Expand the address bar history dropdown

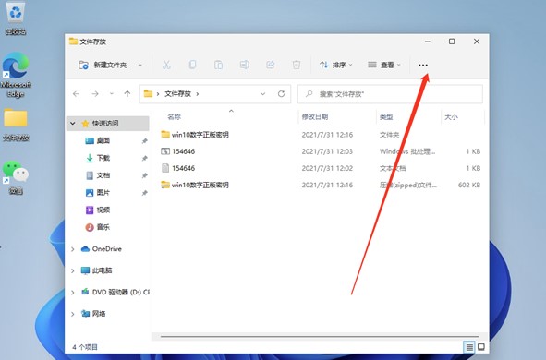263,94
